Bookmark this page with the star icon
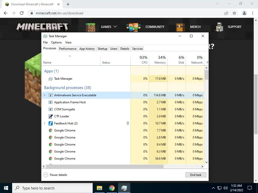 (234, 13)
